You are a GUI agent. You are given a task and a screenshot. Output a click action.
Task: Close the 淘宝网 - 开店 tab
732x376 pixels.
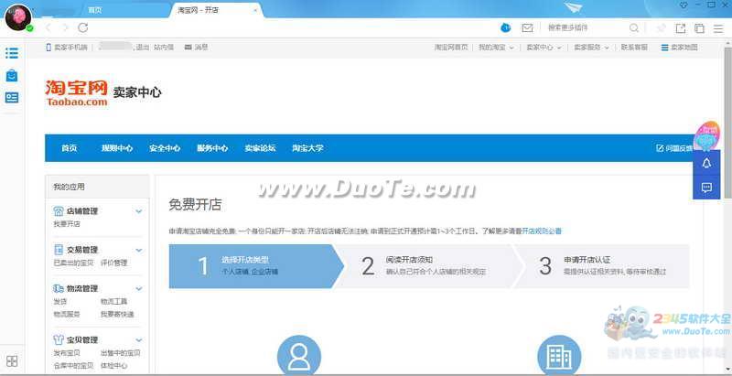point(255,10)
